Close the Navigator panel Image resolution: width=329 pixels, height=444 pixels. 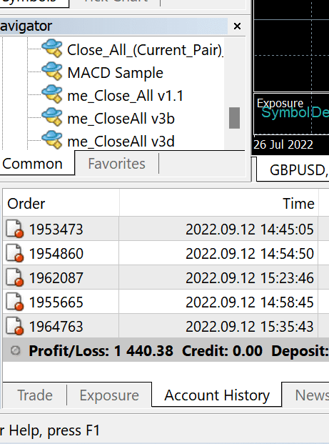coord(237,26)
